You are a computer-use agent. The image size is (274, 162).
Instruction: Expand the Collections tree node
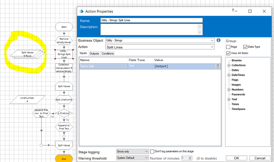[x=229, y=65]
